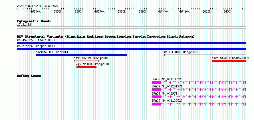Click the 46360k ruler tick label
The width and height of the screenshot is (254, 120).
tap(78, 11)
